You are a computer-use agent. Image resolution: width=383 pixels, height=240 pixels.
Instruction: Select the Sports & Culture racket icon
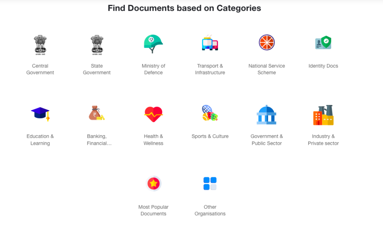(210, 113)
